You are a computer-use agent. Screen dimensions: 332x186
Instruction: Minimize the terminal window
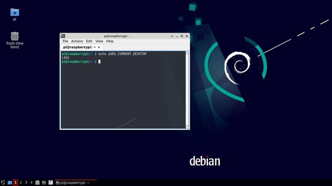[x=177, y=36]
